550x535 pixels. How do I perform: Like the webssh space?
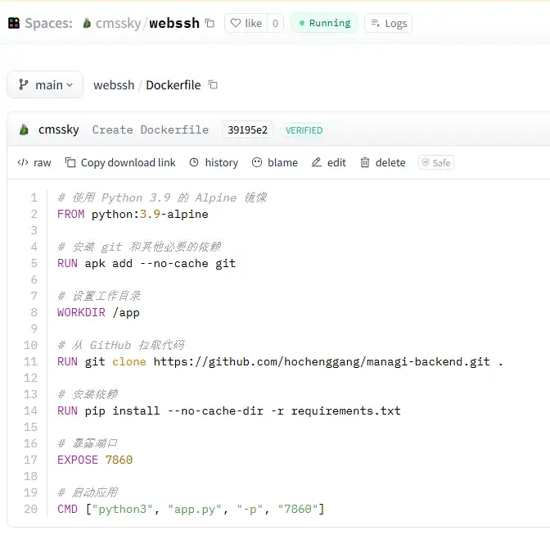pyautogui.click(x=246, y=23)
